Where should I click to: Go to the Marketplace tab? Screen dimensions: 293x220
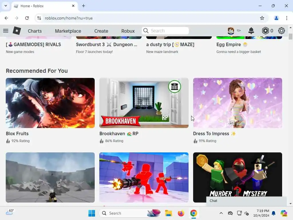[x=68, y=31]
